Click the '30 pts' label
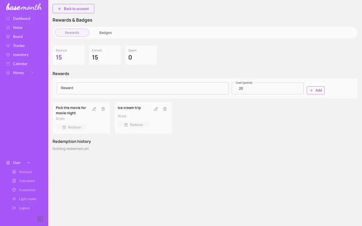This screenshot has width=362, height=226. (x=122, y=116)
